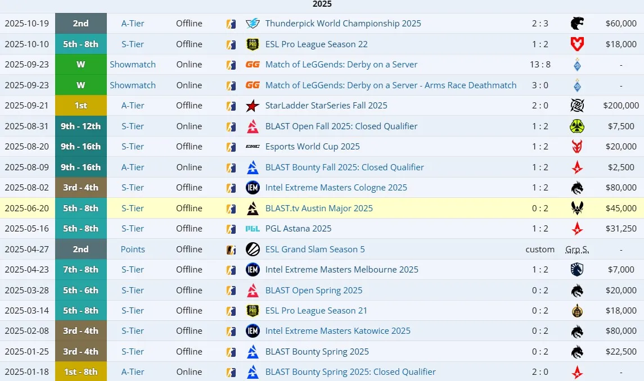Click the 2025 year heading
This screenshot has width=644, height=381.
(322, 4)
